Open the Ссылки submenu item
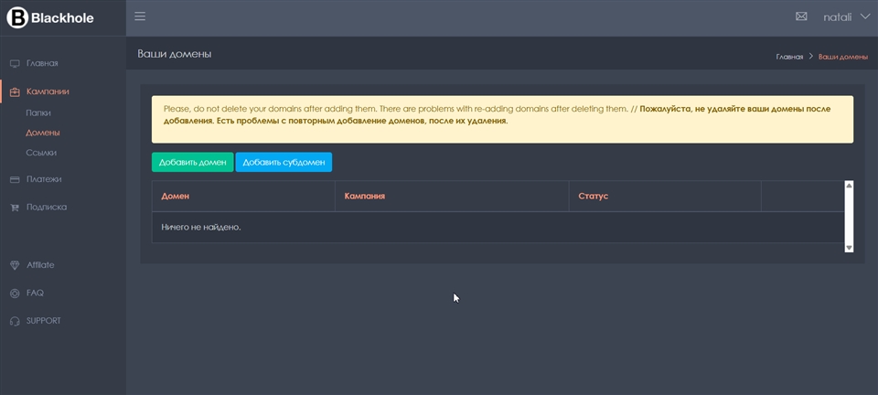This screenshot has width=878, height=395. click(x=41, y=153)
